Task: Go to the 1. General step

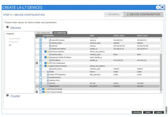Action: [113, 14]
